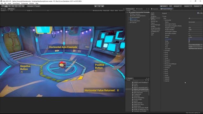Image resolution: width=203 pixels, height=114 pixels.
Task: Toggle the Hierarchy panel lock icon
Action: 147,9
